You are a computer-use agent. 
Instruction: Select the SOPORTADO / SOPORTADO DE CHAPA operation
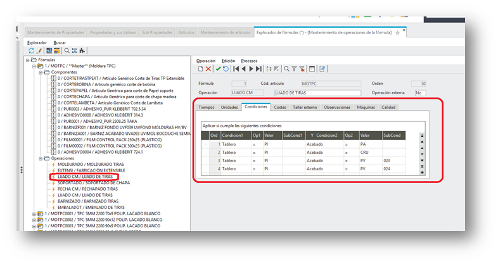[94, 183]
